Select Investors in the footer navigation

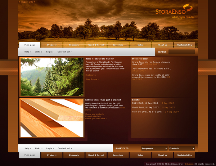click(x=118, y=155)
